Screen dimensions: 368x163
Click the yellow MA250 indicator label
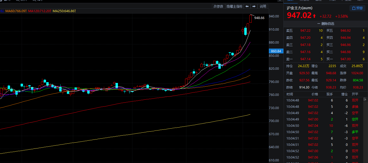point(64,11)
